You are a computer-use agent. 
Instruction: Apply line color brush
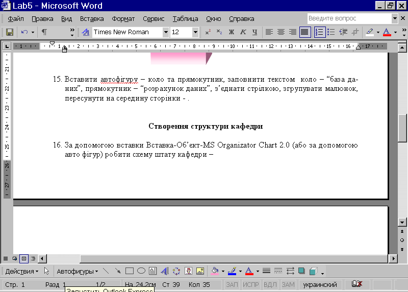pos(232,272)
